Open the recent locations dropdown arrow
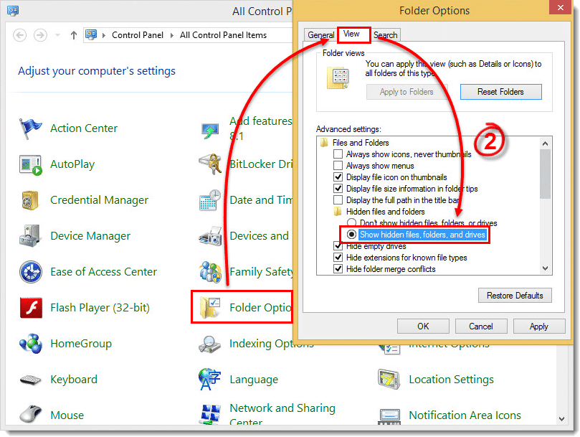The width and height of the screenshot is (580, 437). tap(57, 36)
